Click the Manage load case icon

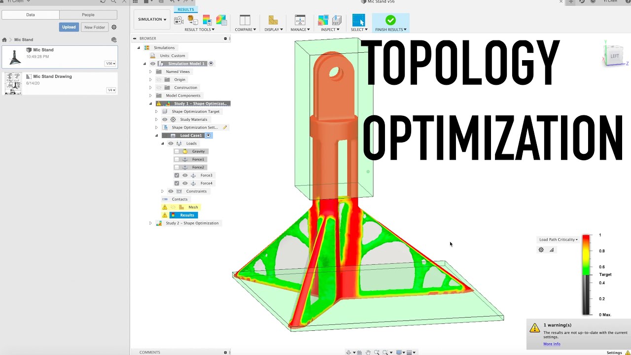coord(300,20)
